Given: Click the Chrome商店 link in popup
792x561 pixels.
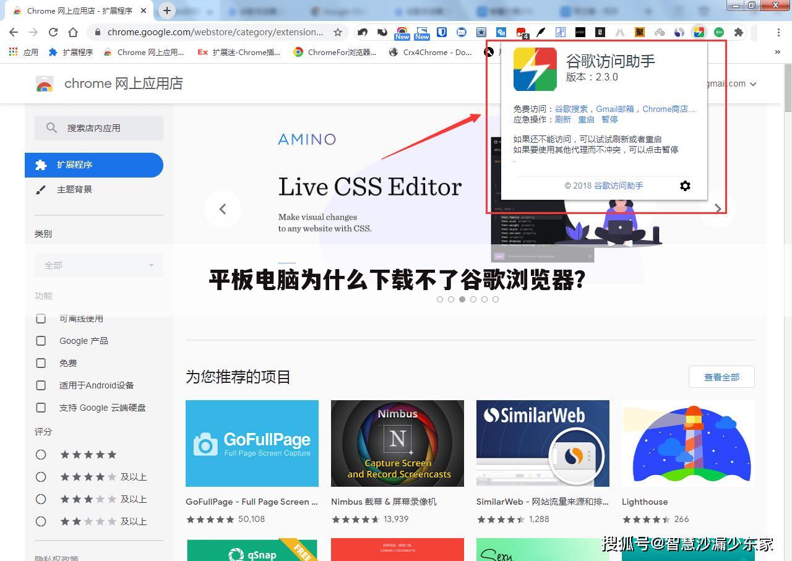Looking at the screenshot, I should coord(669,109).
